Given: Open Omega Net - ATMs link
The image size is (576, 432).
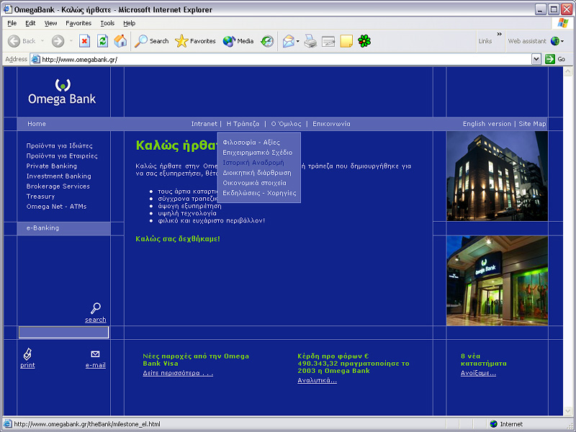Looking at the screenshot, I should [x=57, y=207].
